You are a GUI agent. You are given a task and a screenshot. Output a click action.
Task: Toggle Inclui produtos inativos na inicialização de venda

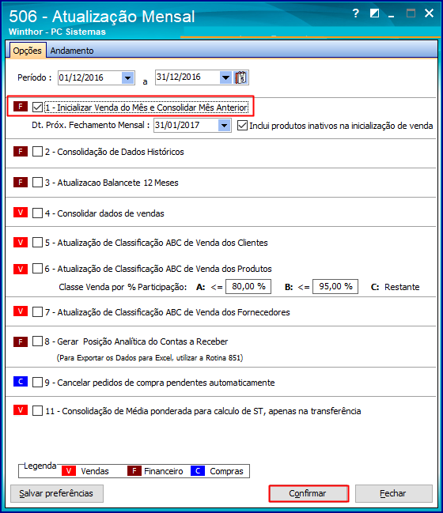click(242, 126)
